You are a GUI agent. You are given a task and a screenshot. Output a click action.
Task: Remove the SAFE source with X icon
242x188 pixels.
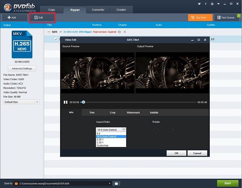coord(125,32)
